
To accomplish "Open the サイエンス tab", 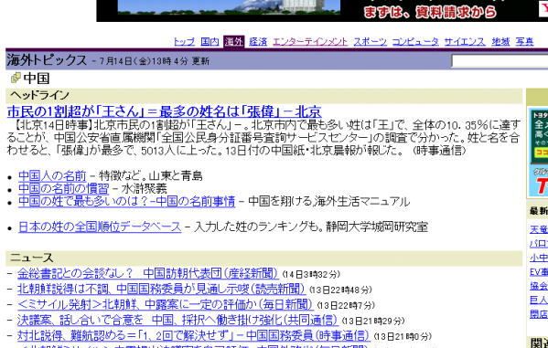I will tap(465, 42).
